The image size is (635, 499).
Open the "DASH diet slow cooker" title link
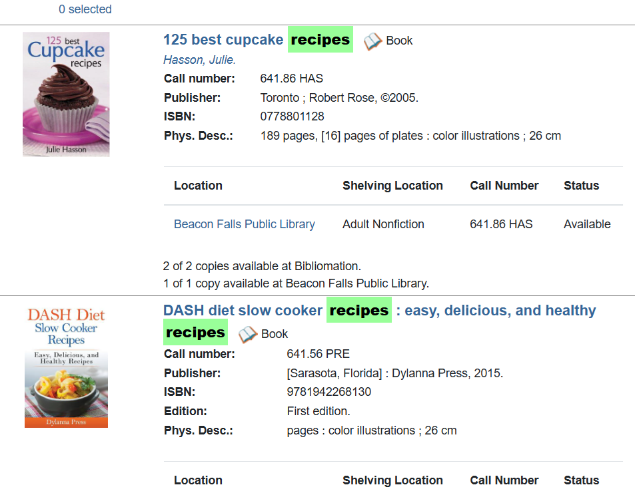coord(243,311)
